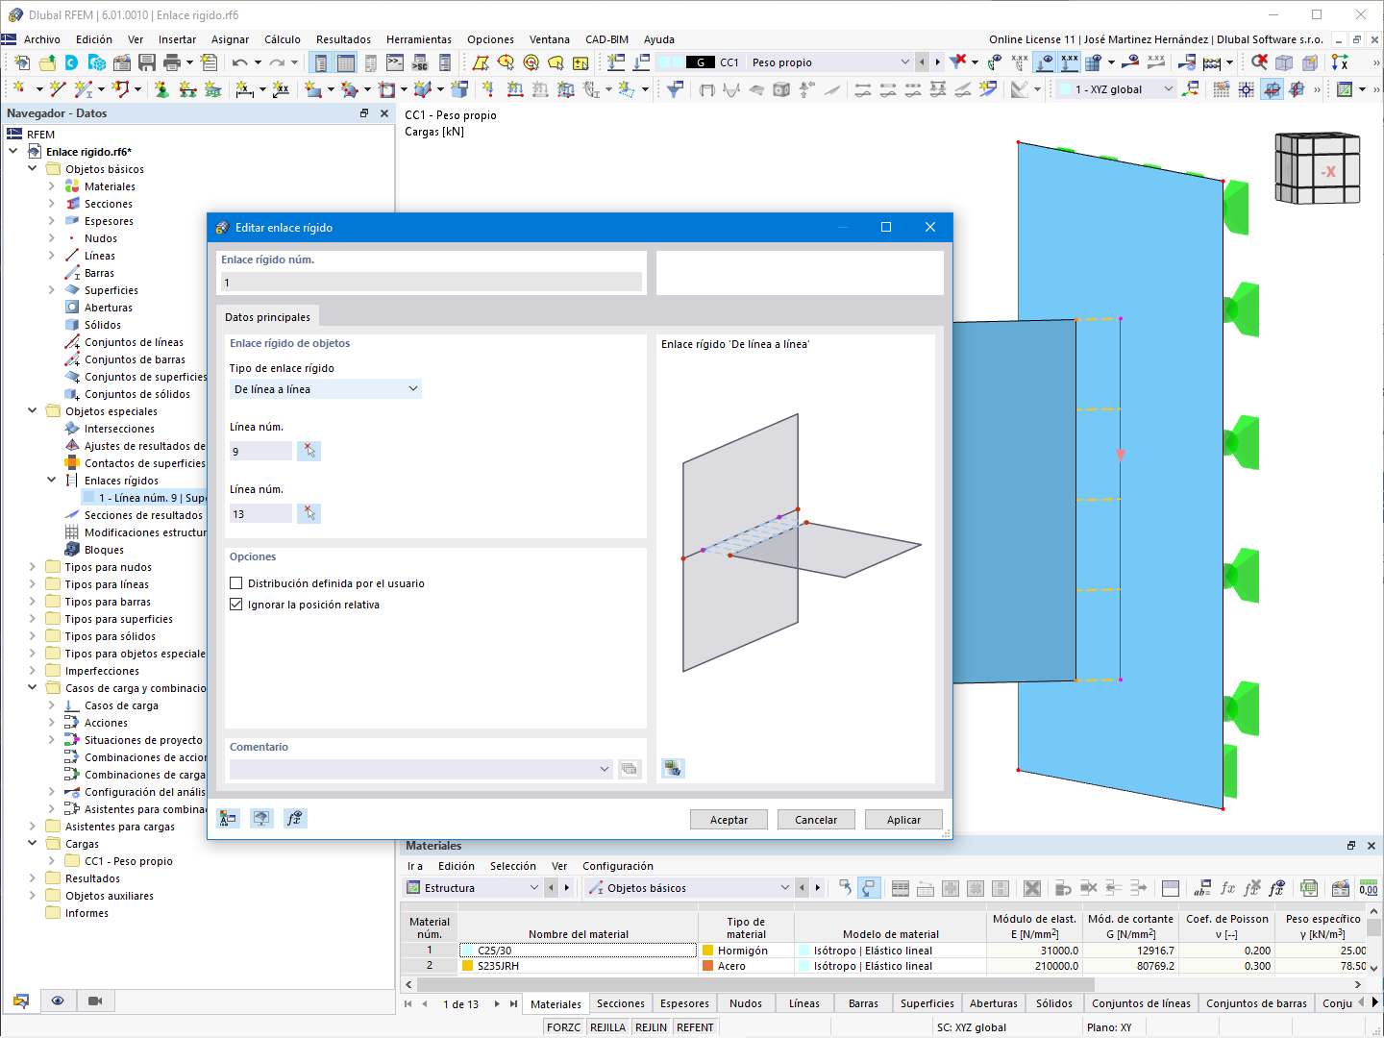Click the undo arrow in main toolbar
This screenshot has width=1384, height=1038.
[x=239, y=62]
